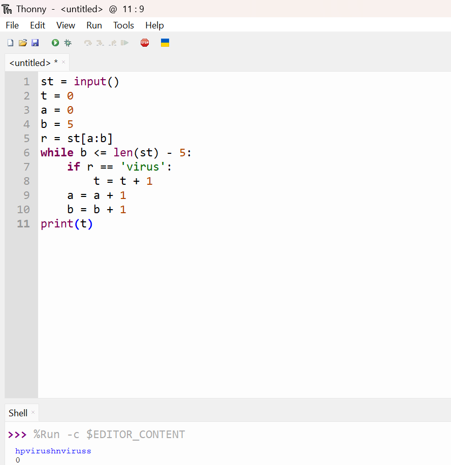451x465 pixels.
Task: Close the <untitled> editor tab
Action: (63, 62)
